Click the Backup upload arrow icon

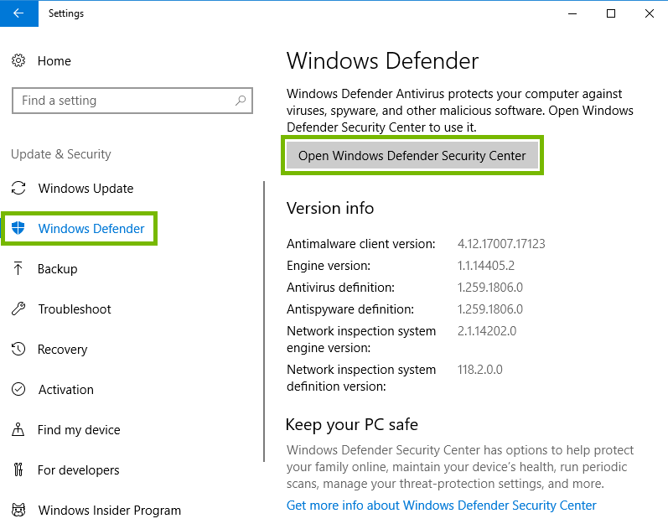18,268
